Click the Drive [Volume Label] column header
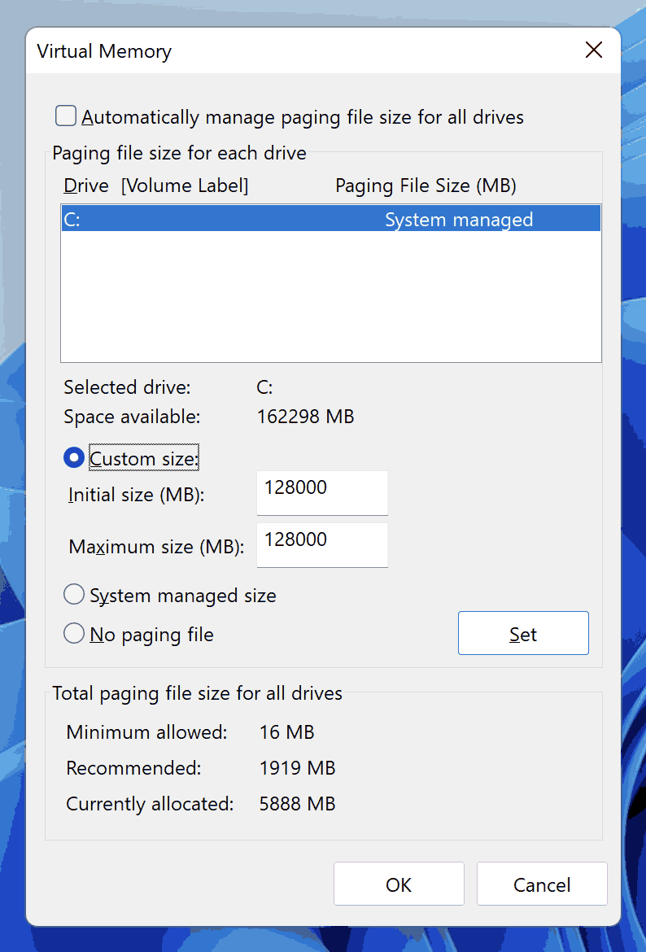This screenshot has width=646, height=952. [x=156, y=186]
